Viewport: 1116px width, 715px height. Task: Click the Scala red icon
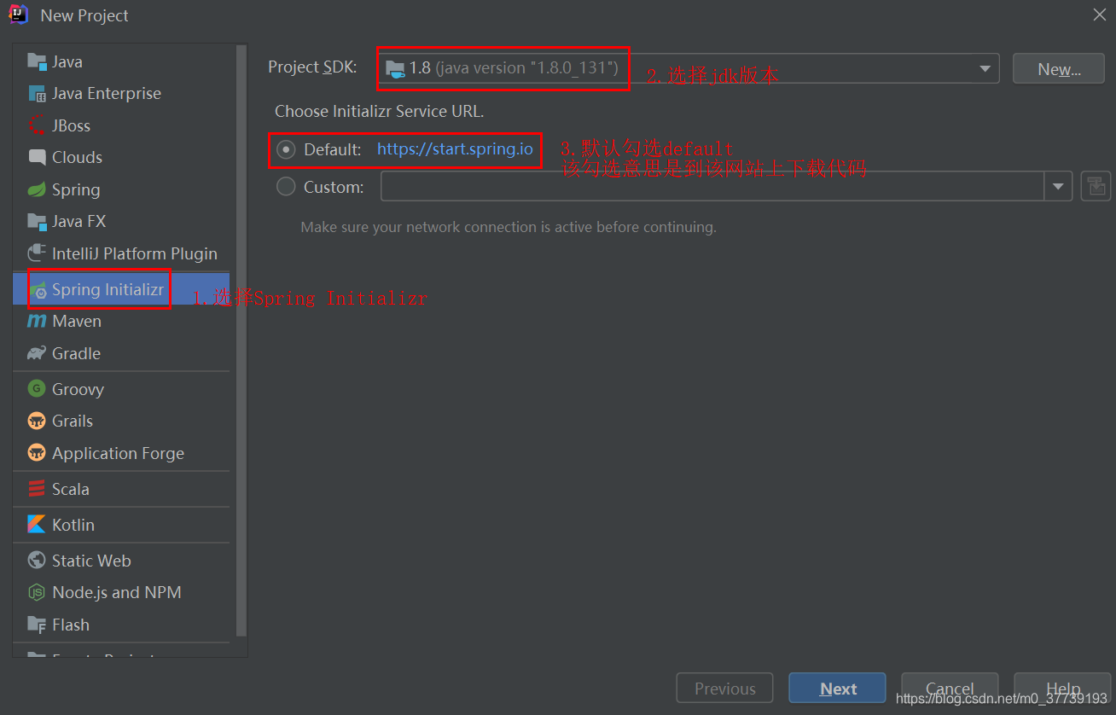[37, 489]
